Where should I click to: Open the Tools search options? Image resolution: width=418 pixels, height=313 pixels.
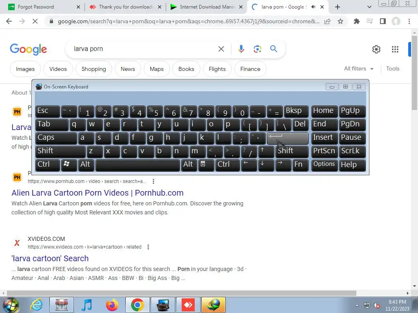pyautogui.click(x=393, y=68)
